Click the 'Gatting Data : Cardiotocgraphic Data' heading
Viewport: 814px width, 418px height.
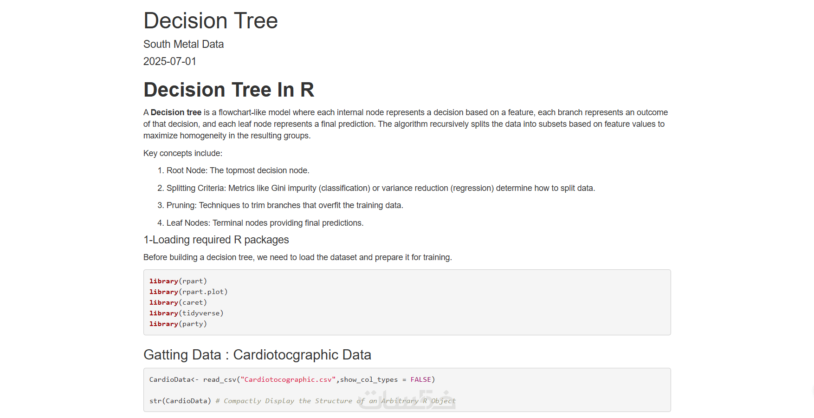click(x=257, y=355)
